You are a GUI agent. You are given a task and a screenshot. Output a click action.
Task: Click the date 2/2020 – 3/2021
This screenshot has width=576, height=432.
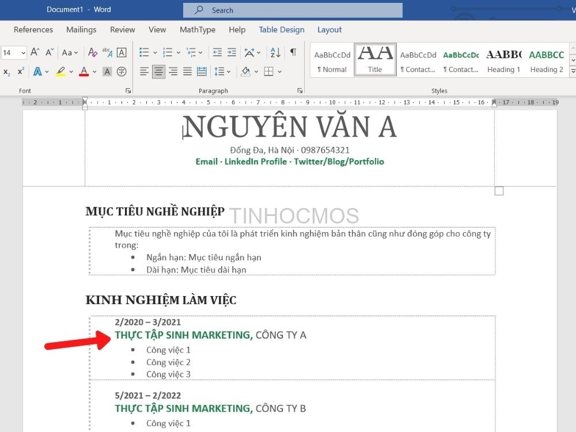coord(147,322)
